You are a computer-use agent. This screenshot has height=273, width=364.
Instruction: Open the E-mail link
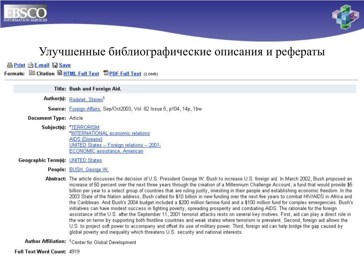point(42,65)
